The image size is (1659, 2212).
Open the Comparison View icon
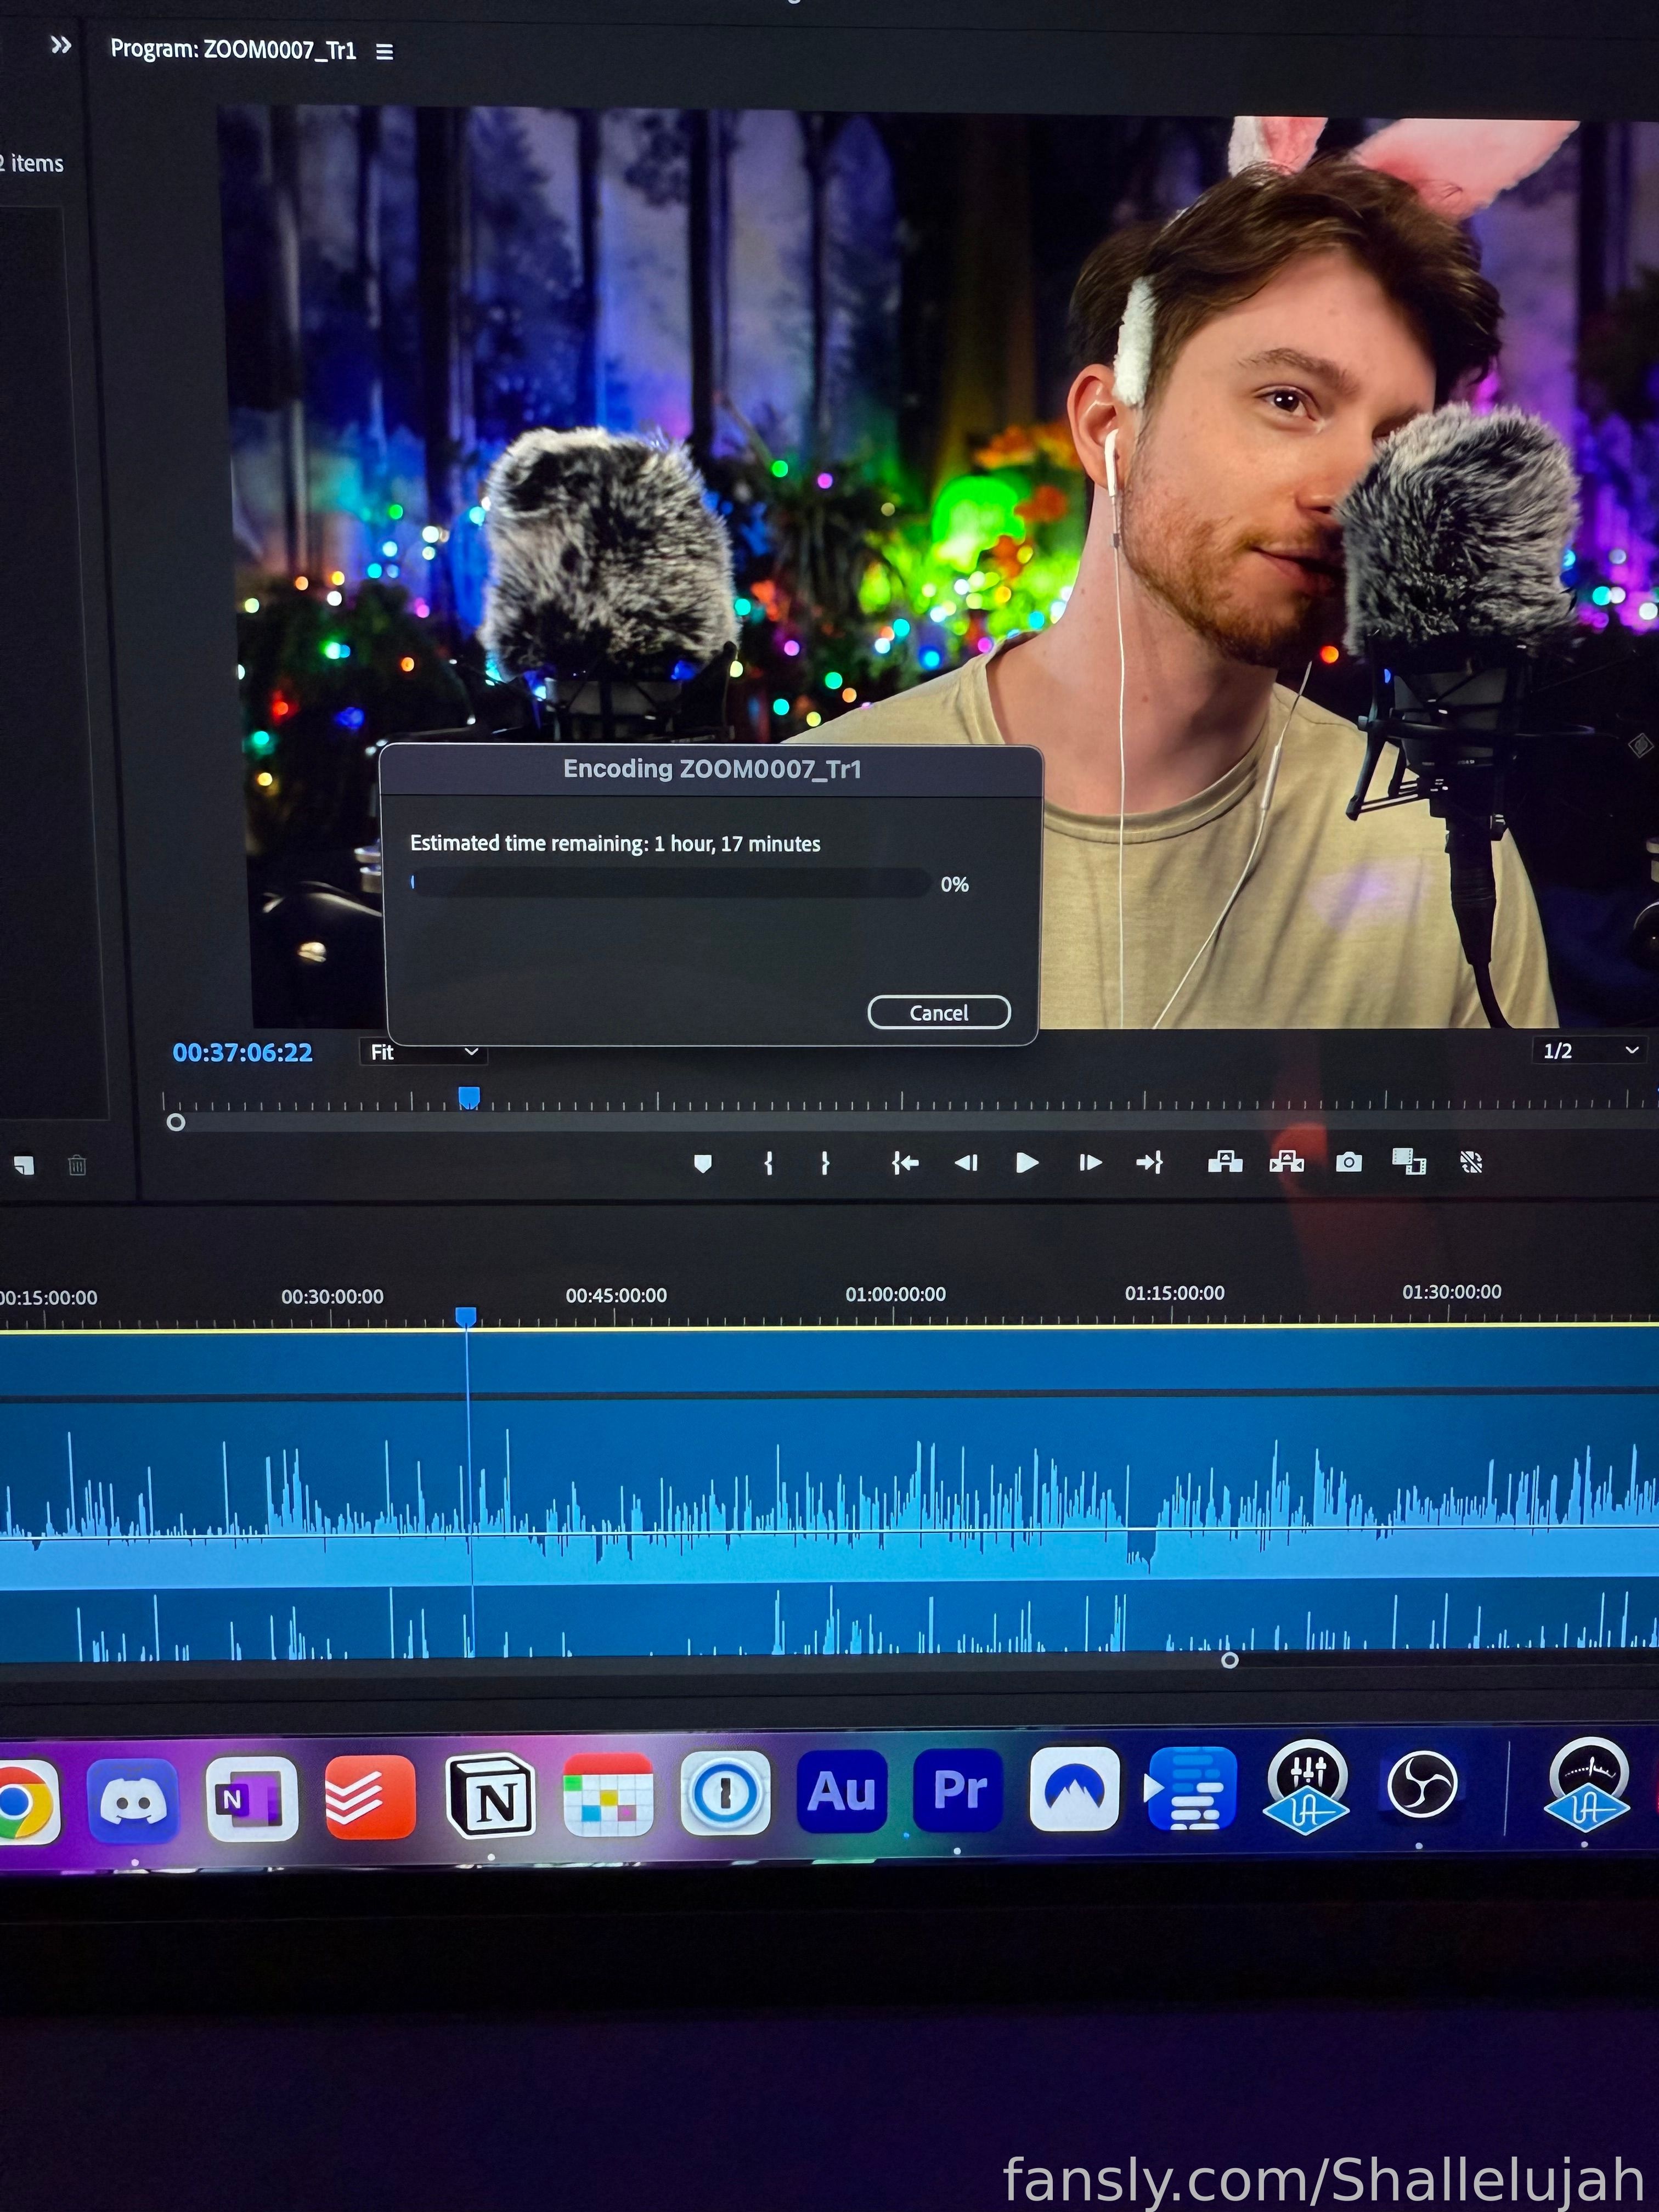coord(1409,1162)
